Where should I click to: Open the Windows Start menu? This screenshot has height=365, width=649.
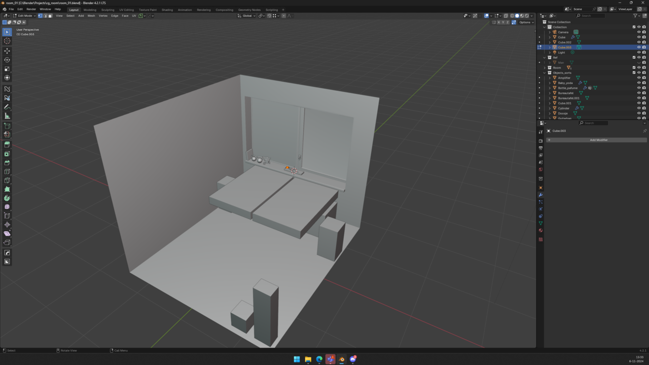pyautogui.click(x=297, y=359)
